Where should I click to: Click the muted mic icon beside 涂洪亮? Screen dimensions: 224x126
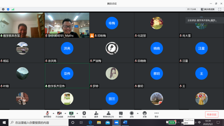tap(46, 61)
